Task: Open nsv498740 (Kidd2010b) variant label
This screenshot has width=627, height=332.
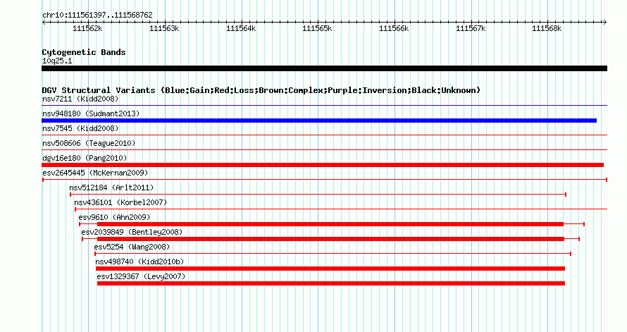Action: [139, 262]
